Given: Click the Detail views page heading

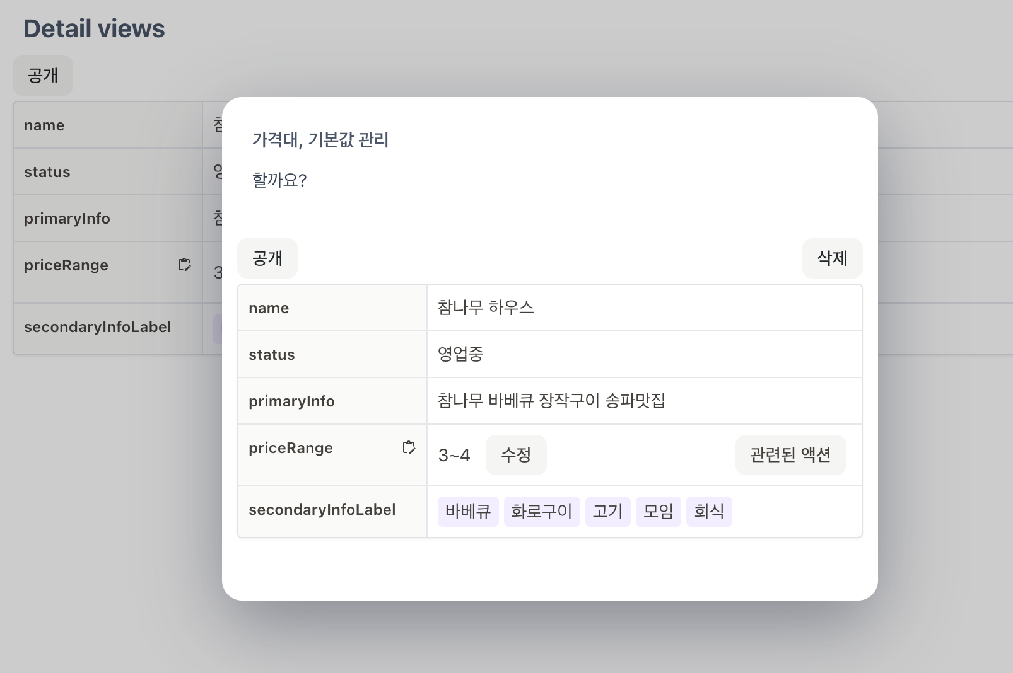Looking at the screenshot, I should point(93,28).
